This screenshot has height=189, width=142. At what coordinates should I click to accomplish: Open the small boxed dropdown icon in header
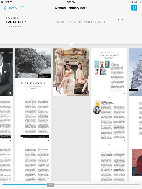click(122, 19)
